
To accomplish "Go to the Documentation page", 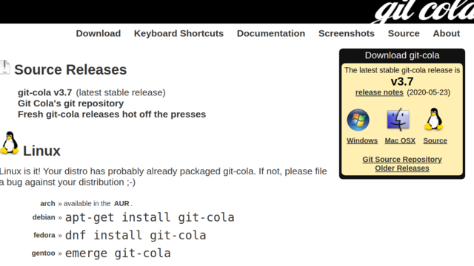I will pyautogui.click(x=271, y=33).
